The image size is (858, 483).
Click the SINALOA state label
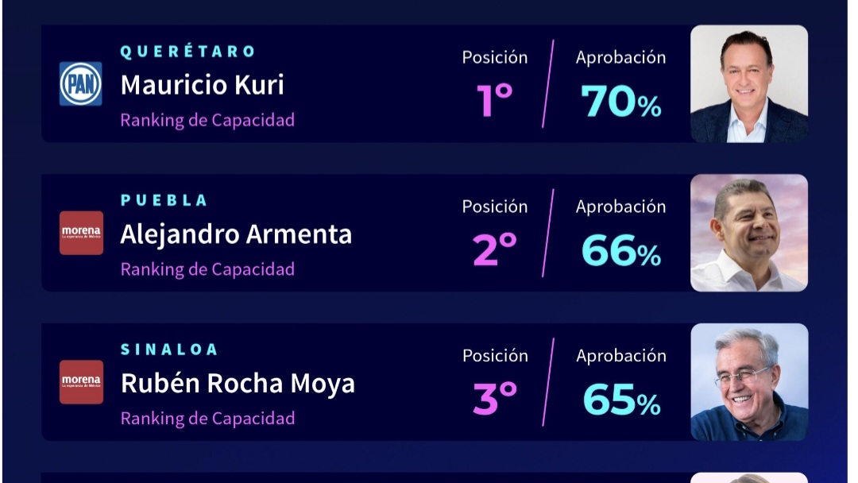coord(169,350)
